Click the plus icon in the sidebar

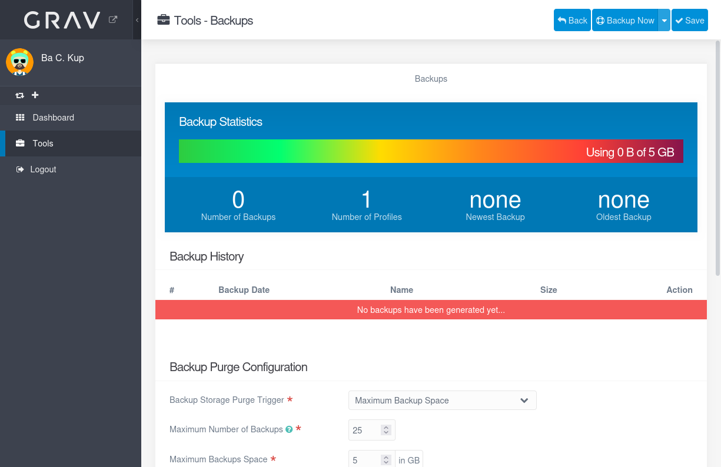(35, 95)
